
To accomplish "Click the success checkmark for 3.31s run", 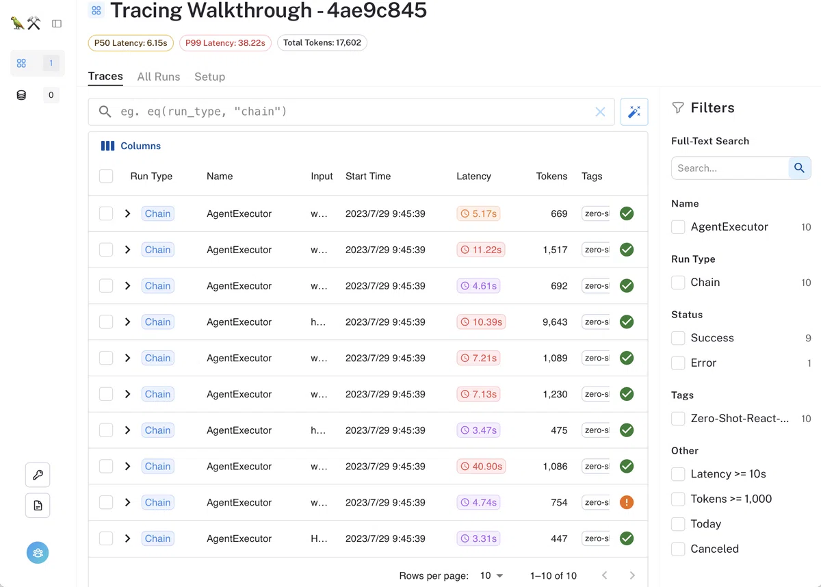I will coord(627,538).
